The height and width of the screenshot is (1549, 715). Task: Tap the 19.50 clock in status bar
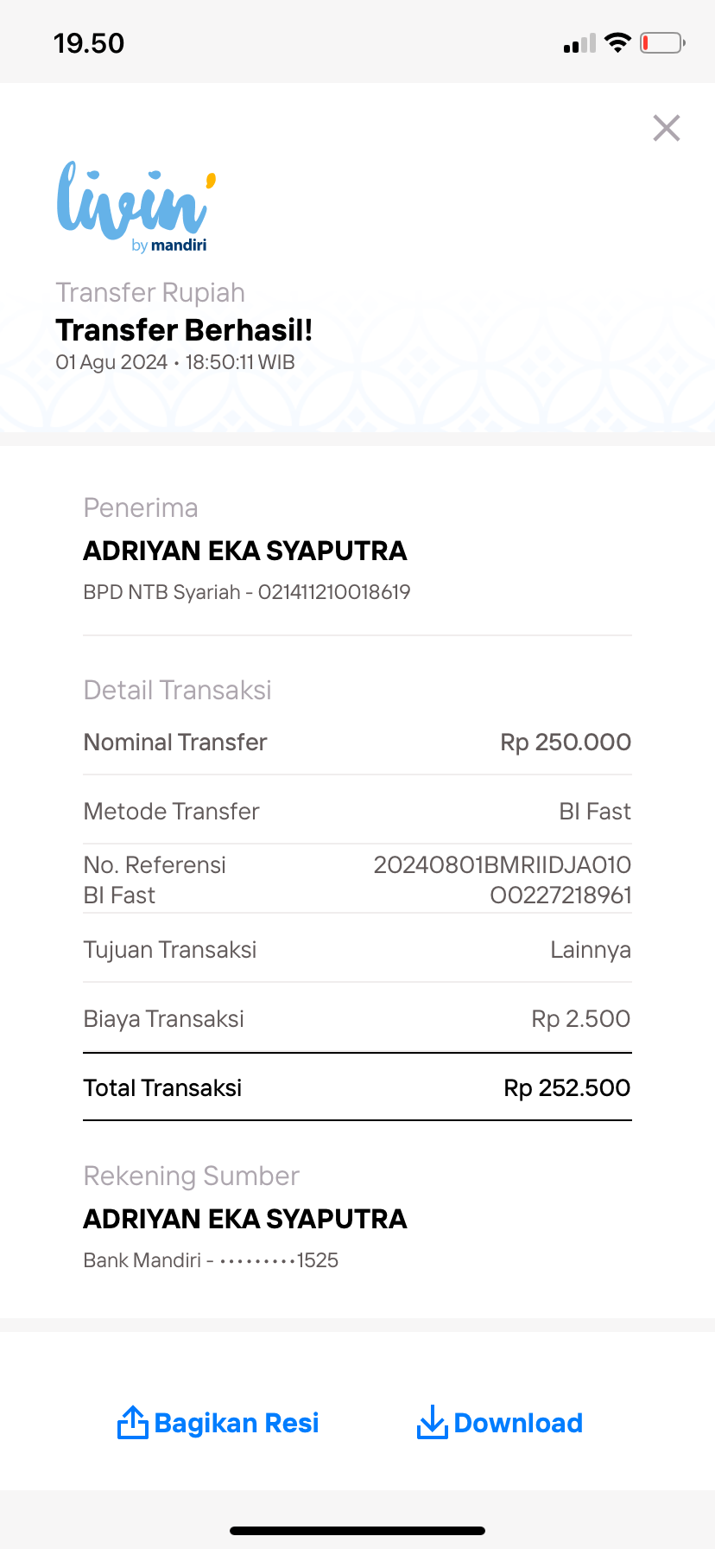[89, 43]
